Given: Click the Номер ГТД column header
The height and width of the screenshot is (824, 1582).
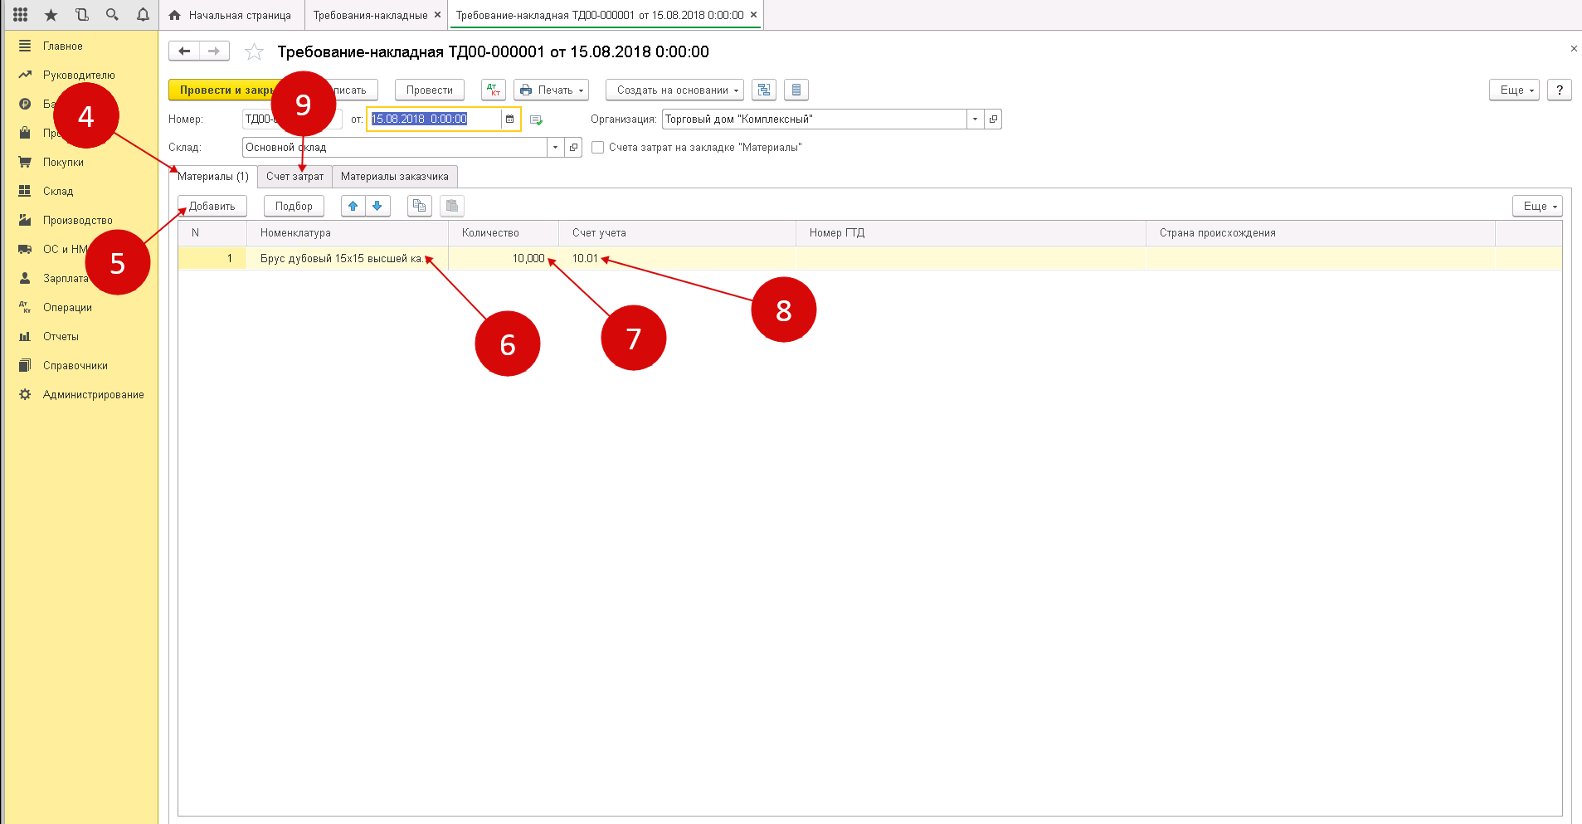Looking at the screenshot, I should pos(971,233).
